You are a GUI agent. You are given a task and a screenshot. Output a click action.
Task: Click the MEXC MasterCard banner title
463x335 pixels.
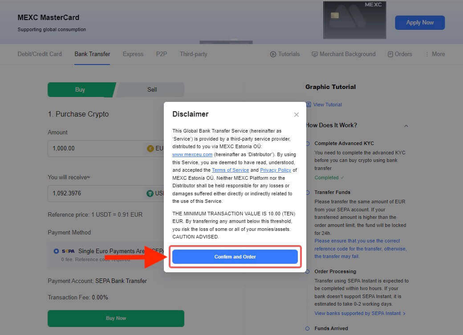(x=49, y=17)
